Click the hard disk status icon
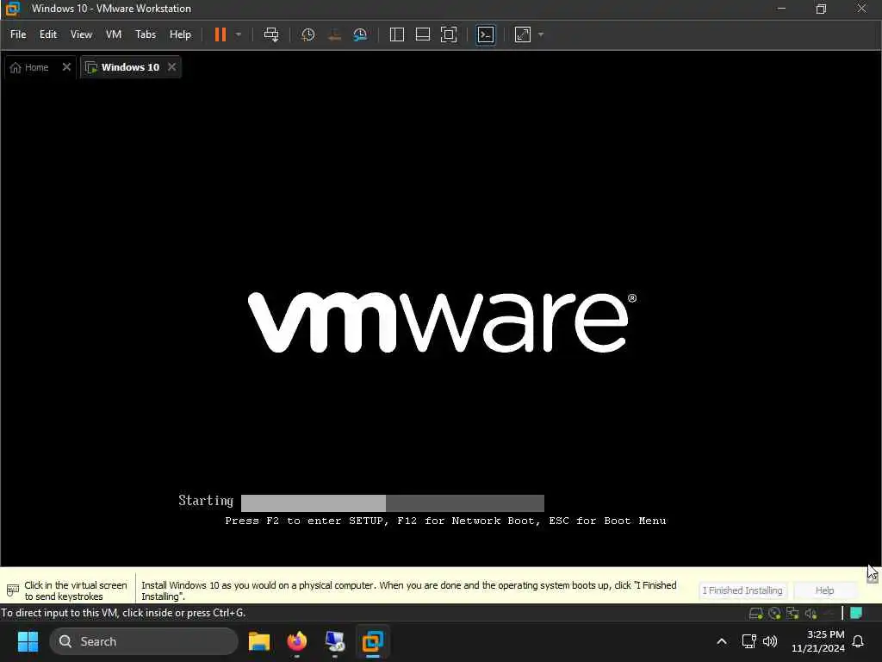The width and height of the screenshot is (882, 662). point(756,614)
